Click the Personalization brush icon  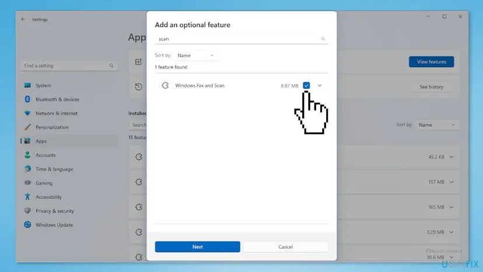27,127
